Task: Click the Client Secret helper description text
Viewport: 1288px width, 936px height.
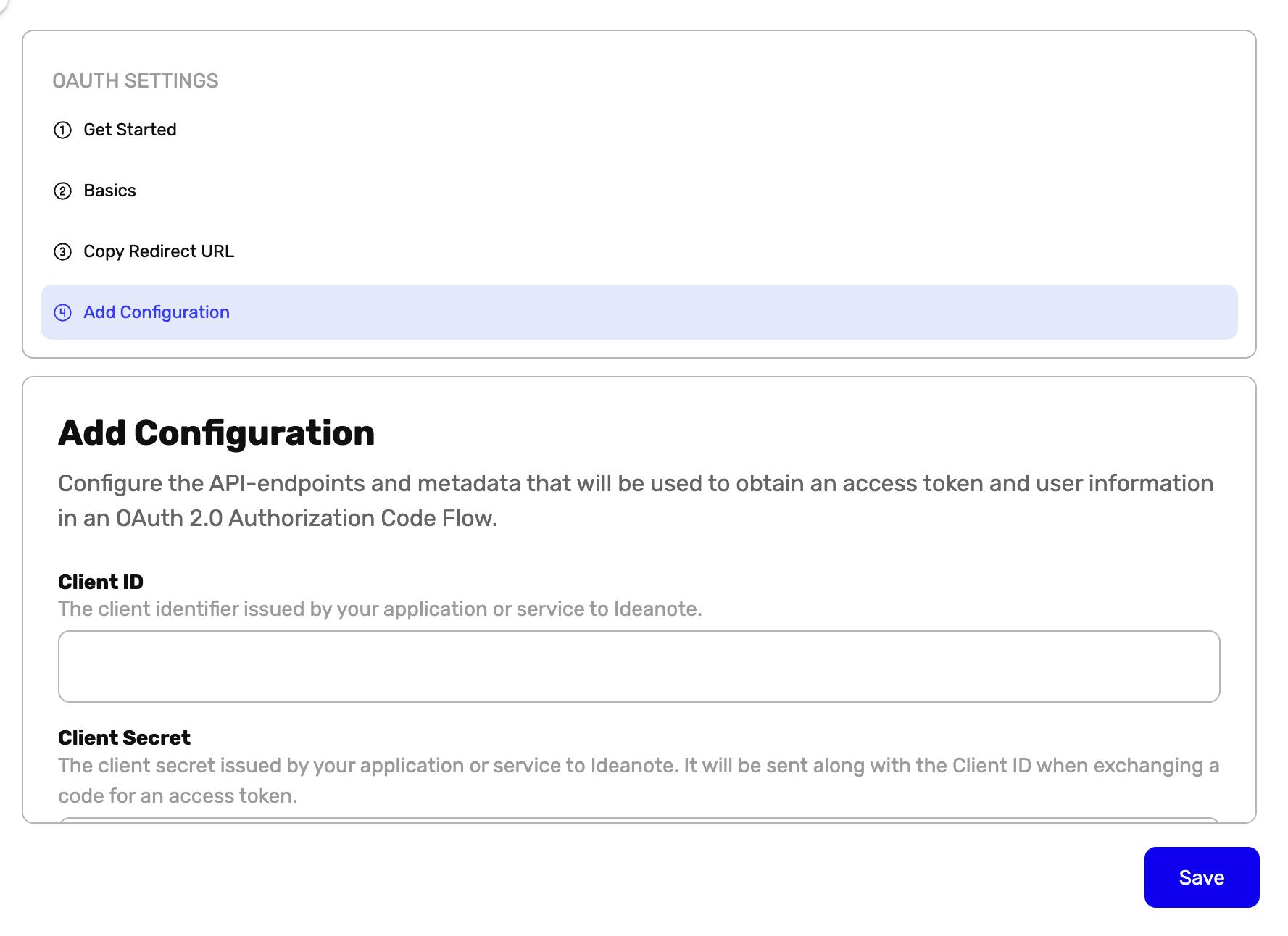Action: click(638, 779)
